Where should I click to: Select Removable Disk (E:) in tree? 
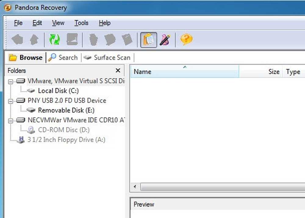[66, 110]
